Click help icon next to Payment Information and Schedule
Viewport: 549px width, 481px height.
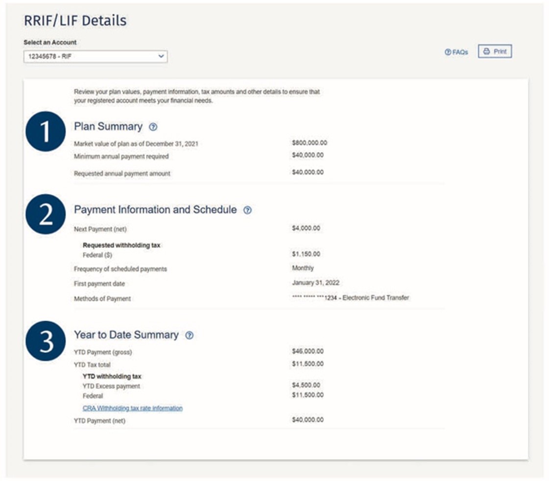[x=247, y=210]
